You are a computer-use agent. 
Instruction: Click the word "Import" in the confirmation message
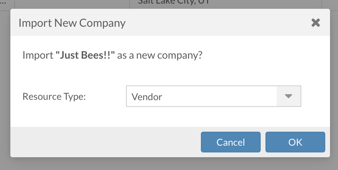pyautogui.click(x=37, y=55)
